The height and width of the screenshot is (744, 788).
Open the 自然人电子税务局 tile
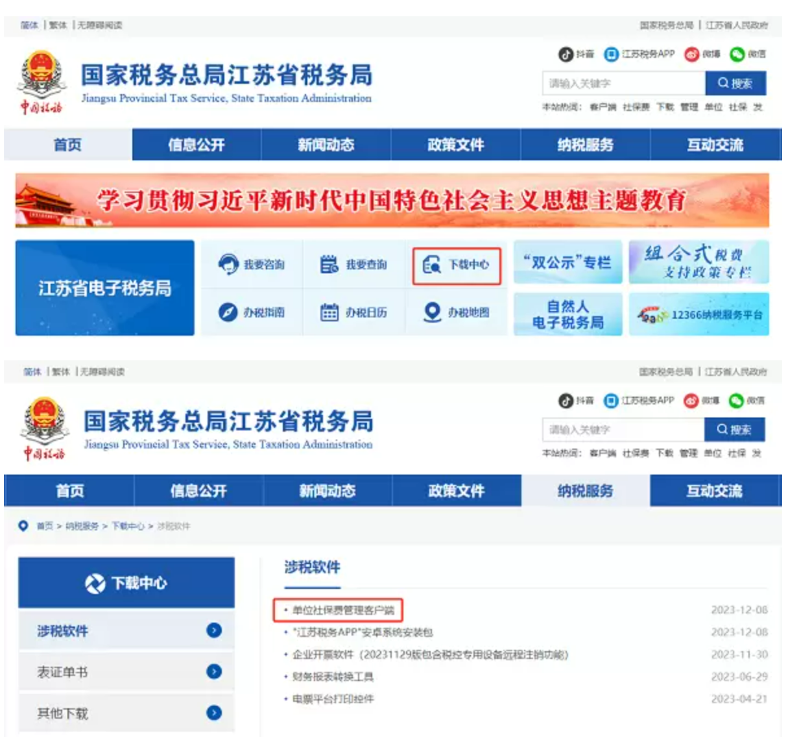coord(568,314)
